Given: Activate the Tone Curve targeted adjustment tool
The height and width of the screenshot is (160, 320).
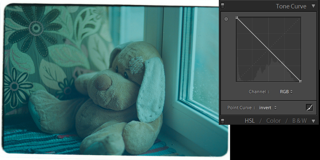Looking at the screenshot, I should point(226,19).
